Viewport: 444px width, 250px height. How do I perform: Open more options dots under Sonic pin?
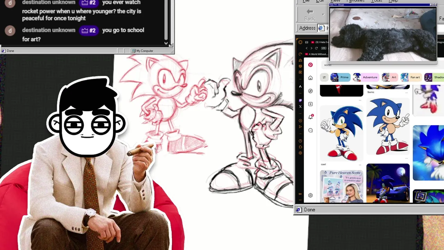pyautogui.click(x=407, y=92)
